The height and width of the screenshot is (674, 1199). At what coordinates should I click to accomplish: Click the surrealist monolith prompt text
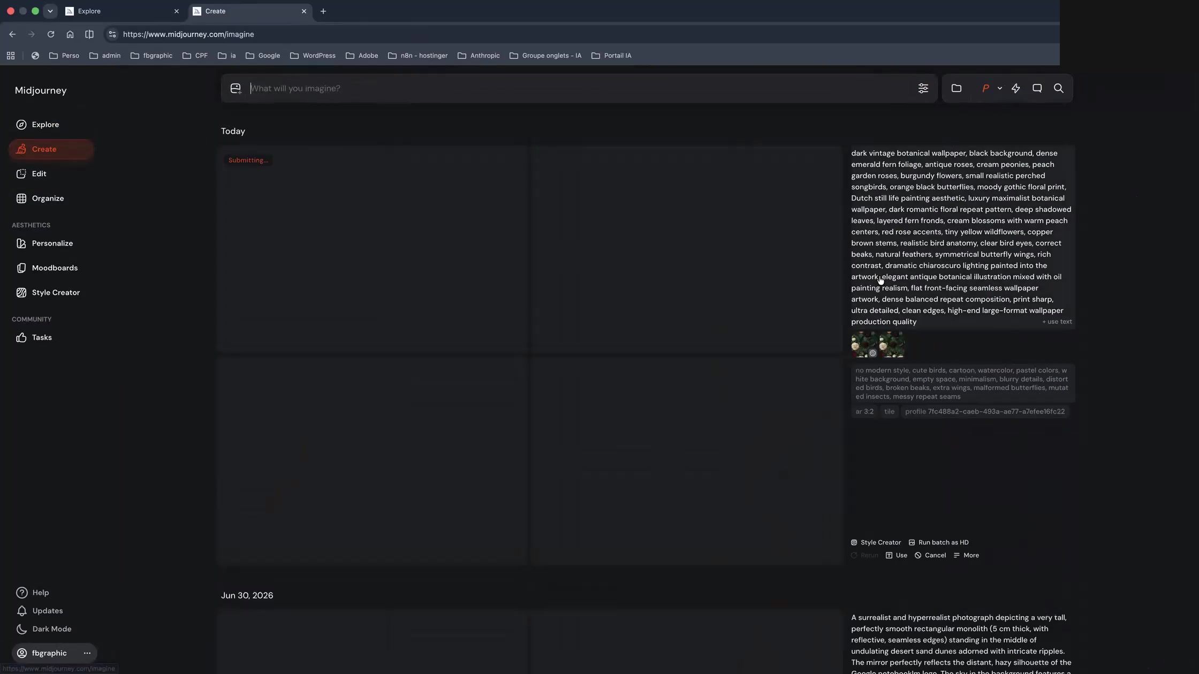961,644
